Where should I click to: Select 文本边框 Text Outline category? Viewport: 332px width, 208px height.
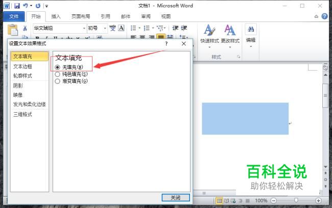click(x=30, y=67)
